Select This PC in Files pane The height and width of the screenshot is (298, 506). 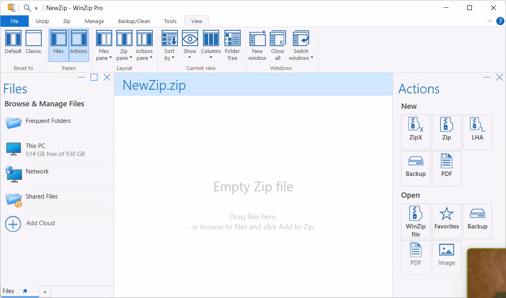point(57,150)
